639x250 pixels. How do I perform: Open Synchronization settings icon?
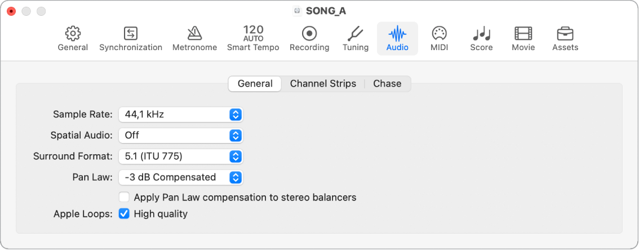click(131, 34)
